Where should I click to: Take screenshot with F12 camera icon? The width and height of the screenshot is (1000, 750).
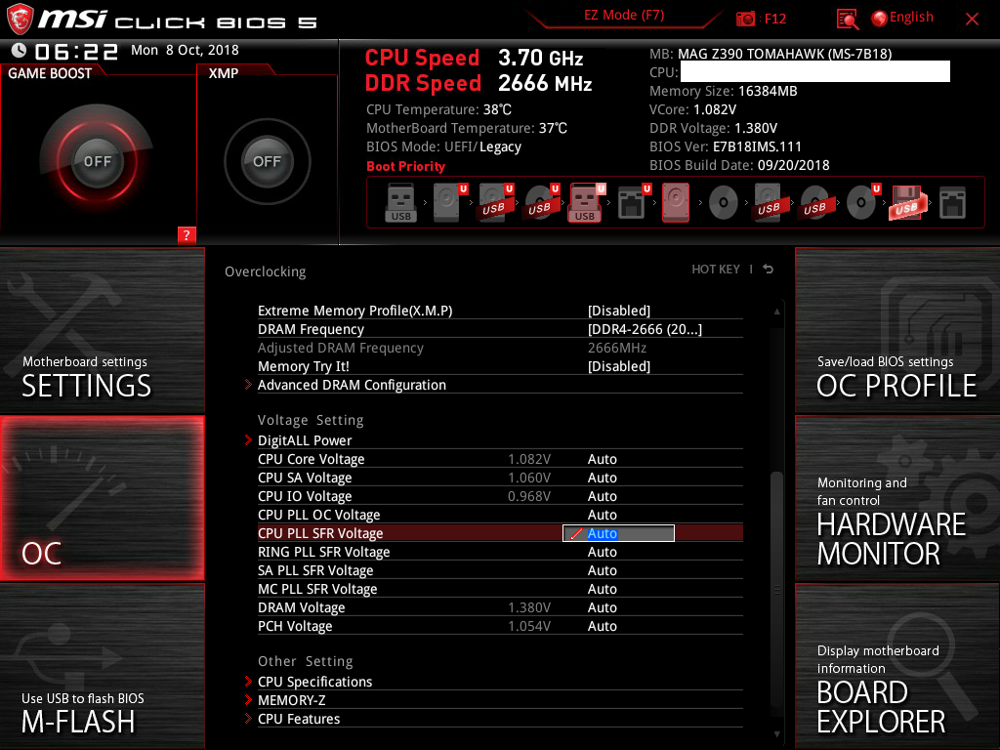pyautogui.click(x=745, y=19)
